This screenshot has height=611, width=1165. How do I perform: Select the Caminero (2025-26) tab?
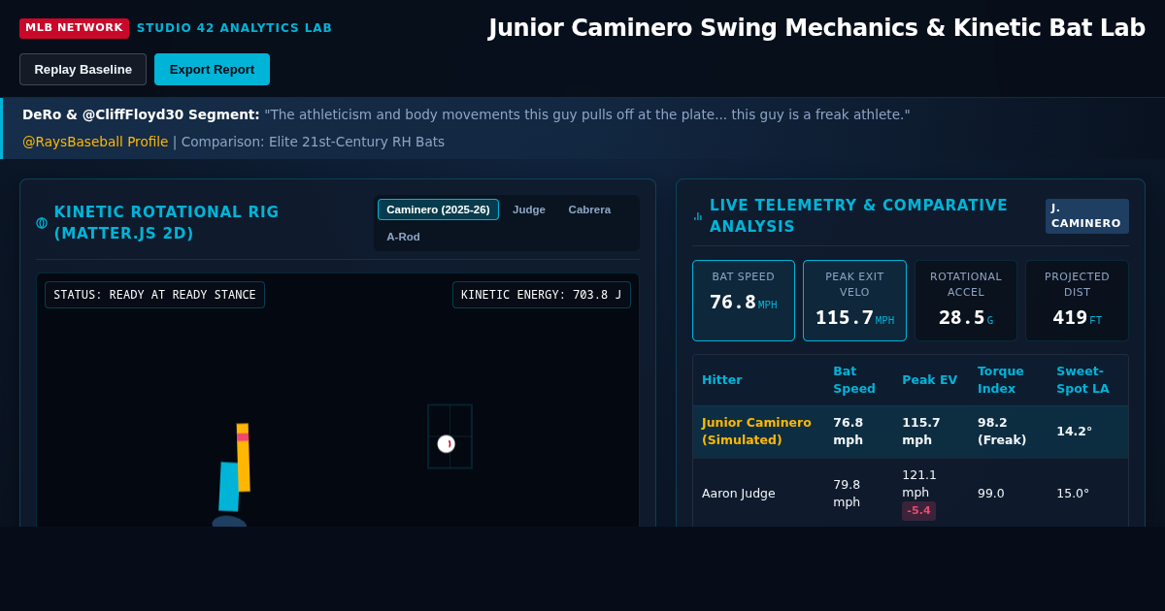438,209
